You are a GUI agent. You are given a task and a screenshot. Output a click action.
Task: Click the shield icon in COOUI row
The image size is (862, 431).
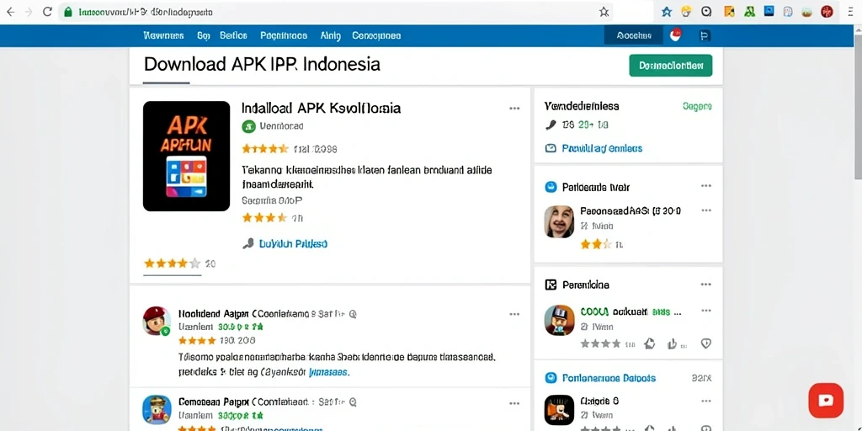point(706,343)
